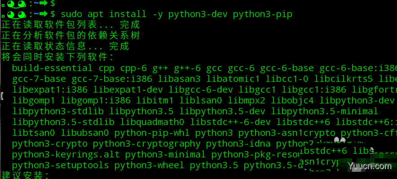This screenshot has width=397, height=179.
Task: Click the package name libpython3.5-minimal
Action: (324, 112)
